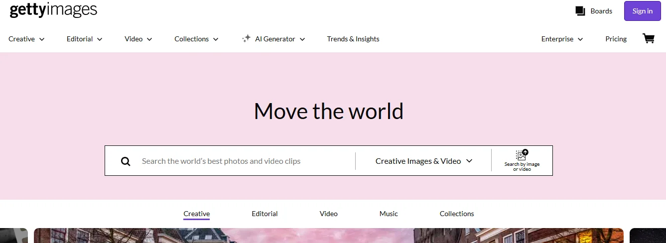The image size is (666, 243).
Task: Open the AI Generator menu
Action: click(x=273, y=39)
